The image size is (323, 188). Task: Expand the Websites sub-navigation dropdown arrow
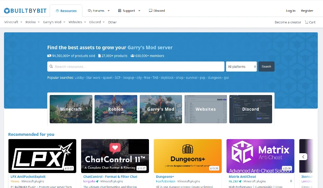pyautogui.click(x=85, y=22)
